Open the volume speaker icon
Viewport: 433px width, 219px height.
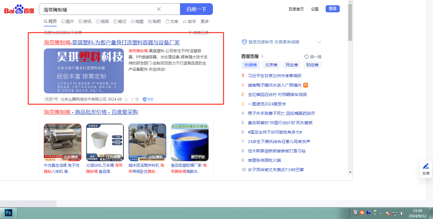click(402, 213)
